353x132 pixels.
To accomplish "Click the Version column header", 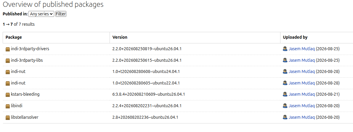I will 120,37.
